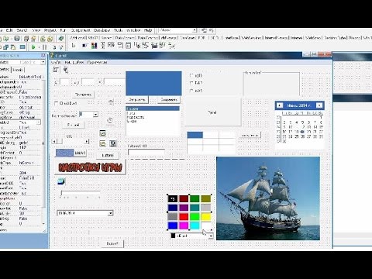Pick the SpinButton component in the palette
The width and height of the screenshot is (372, 279).
(x=102, y=46)
